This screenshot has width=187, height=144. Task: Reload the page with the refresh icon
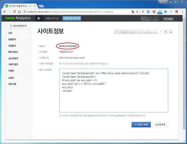[x=14, y=12]
